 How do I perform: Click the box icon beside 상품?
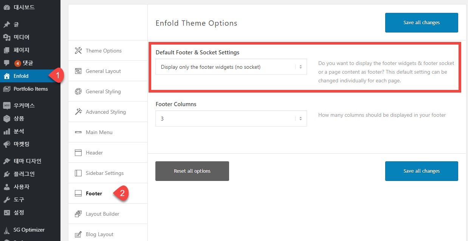6,119
